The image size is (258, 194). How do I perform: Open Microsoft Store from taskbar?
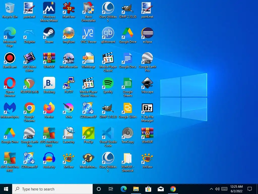(x=148, y=189)
